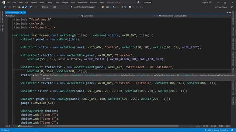The image size is (236, 132).
Task: Open the Git menu
Action: click(x=27, y=3)
